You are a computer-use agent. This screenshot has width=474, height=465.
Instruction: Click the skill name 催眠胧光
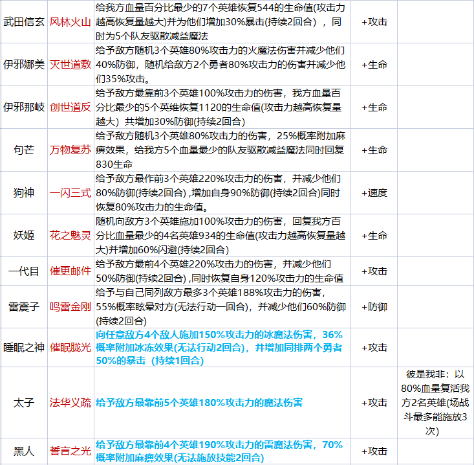point(70,347)
